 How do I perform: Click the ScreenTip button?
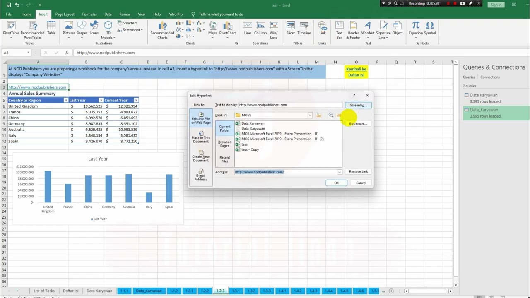pyautogui.click(x=358, y=105)
